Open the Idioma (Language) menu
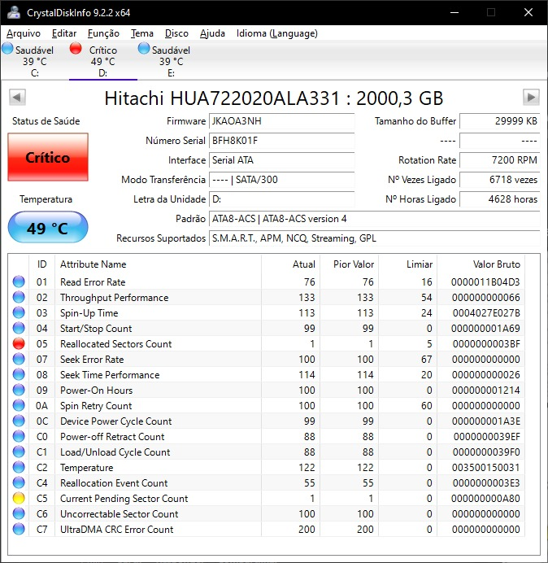This screenshot has height=563, width=548. 276,33
